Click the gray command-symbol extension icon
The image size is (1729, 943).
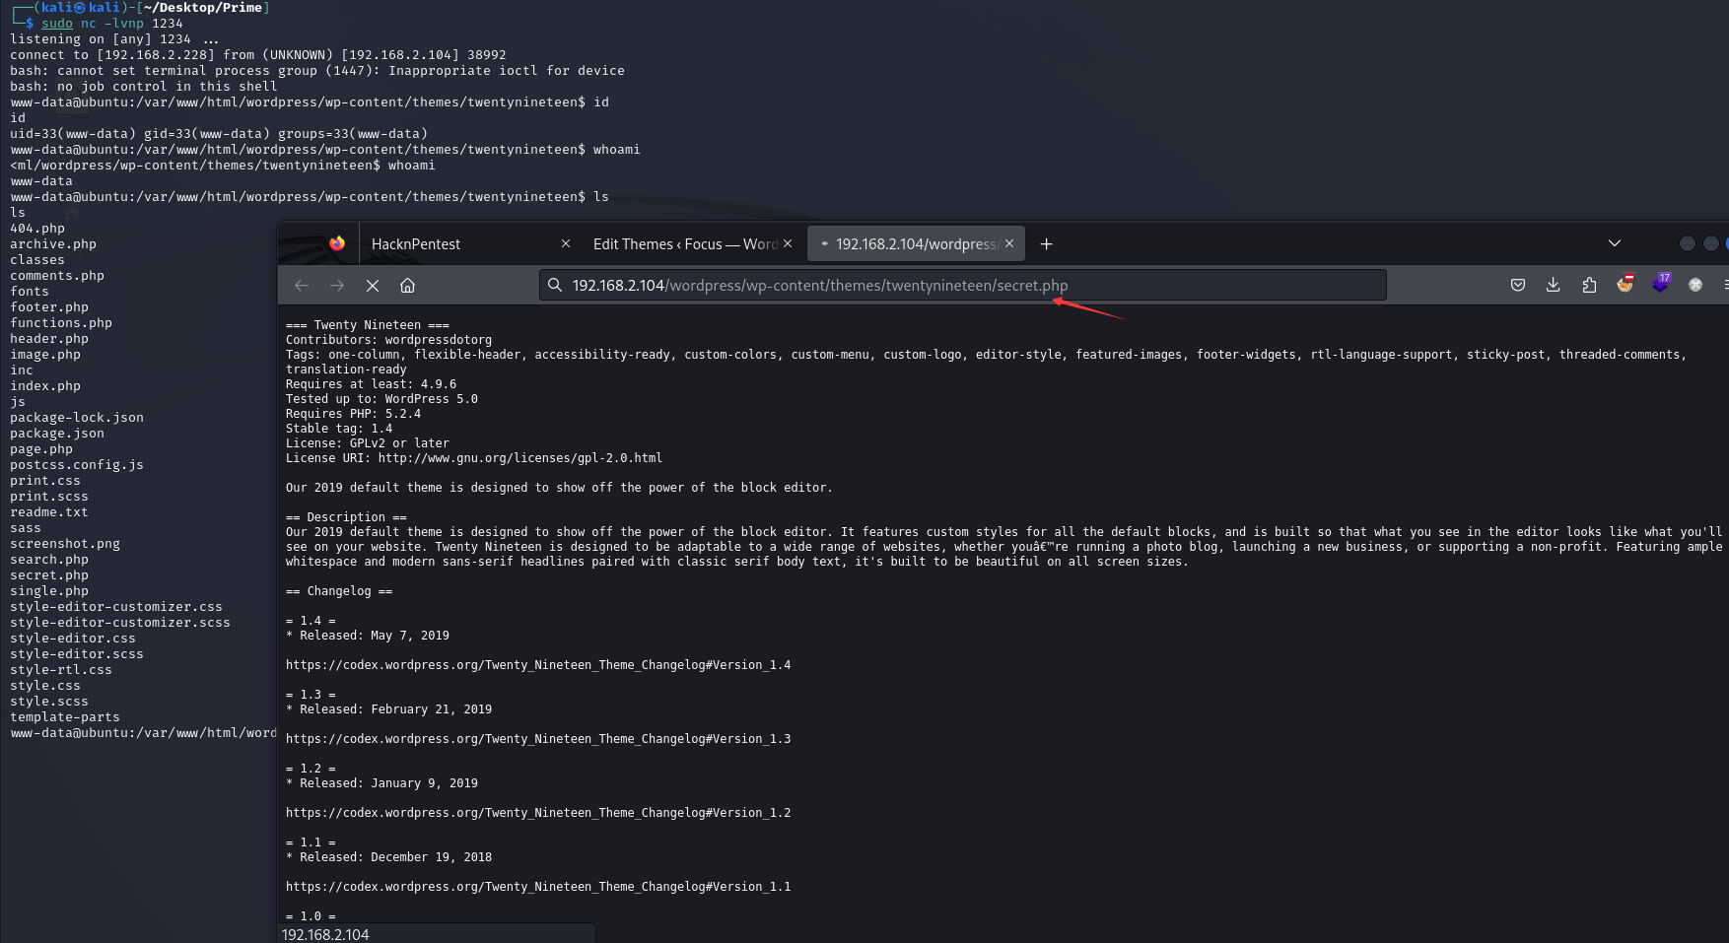coord(1695,285)
